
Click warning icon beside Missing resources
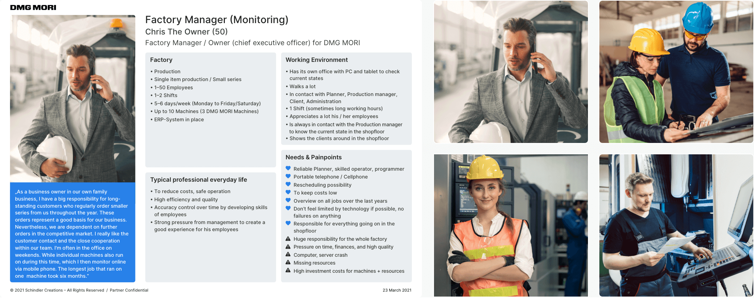click(x=288, y=262)
